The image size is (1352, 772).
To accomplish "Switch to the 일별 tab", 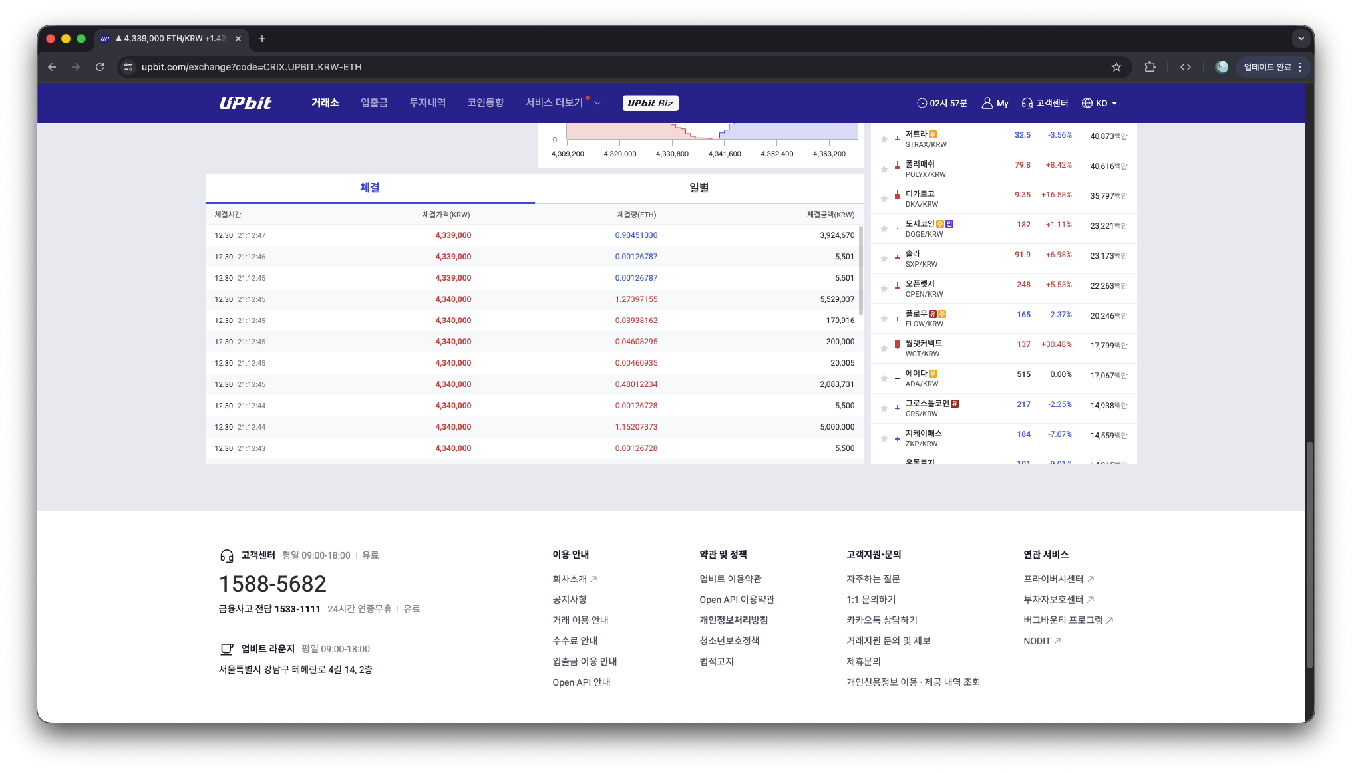I will pos(699,188).
